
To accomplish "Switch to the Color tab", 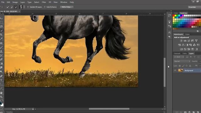I will click(x=176, y=13).
